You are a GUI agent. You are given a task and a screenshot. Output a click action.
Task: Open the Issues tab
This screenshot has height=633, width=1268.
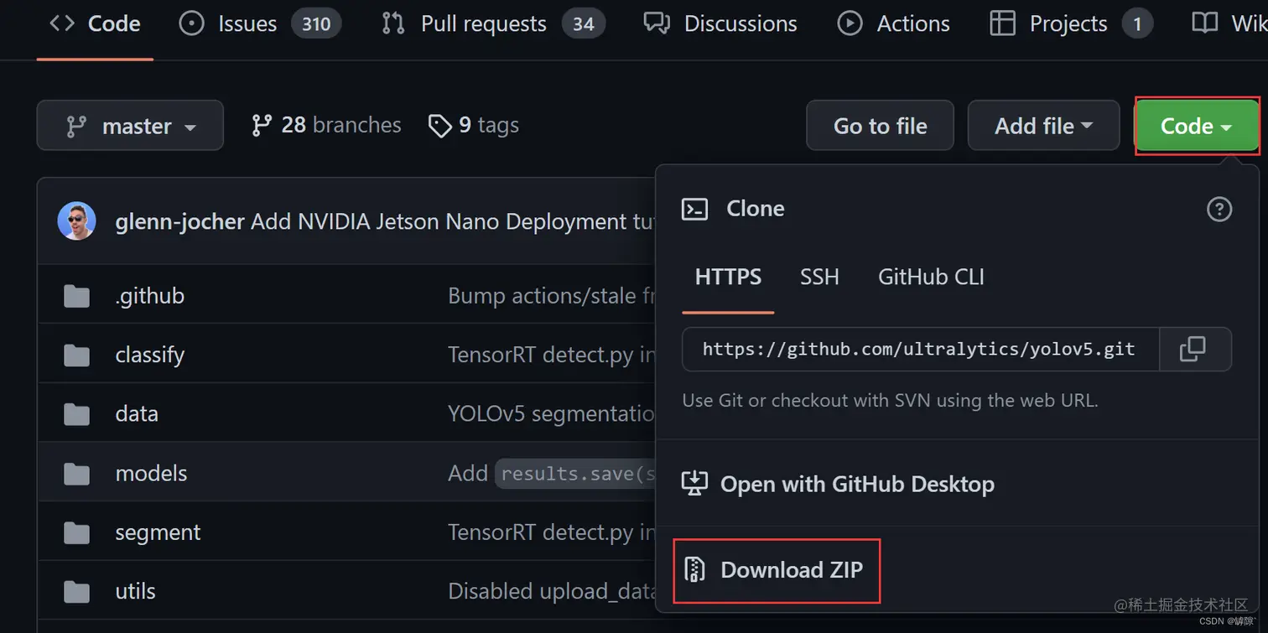coord(260,23)
